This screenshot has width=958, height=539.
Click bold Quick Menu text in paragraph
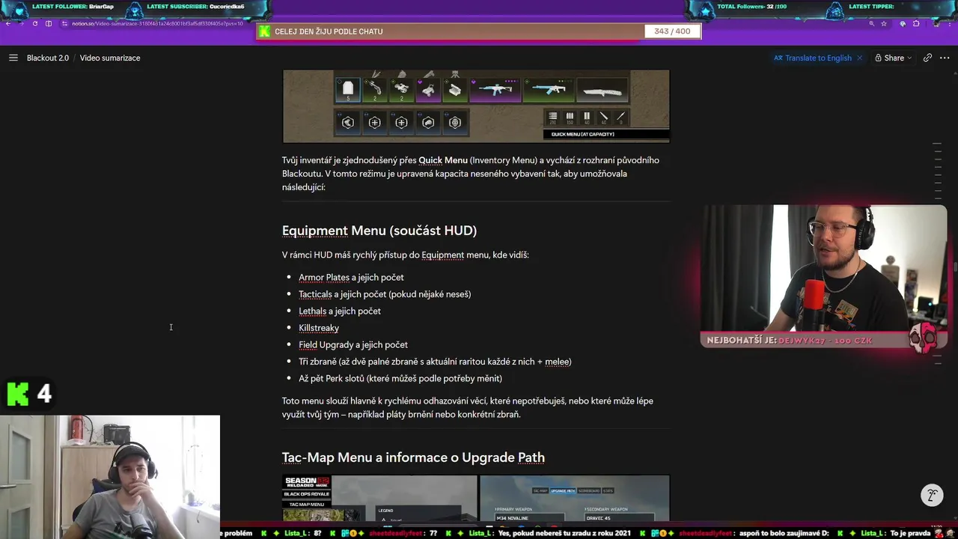pos(442,159)
